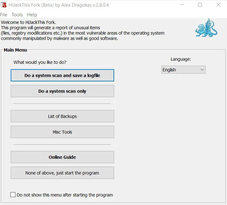Open the Online Guide
This screenshot has height=205, width=227.
(x=62, y=157)
